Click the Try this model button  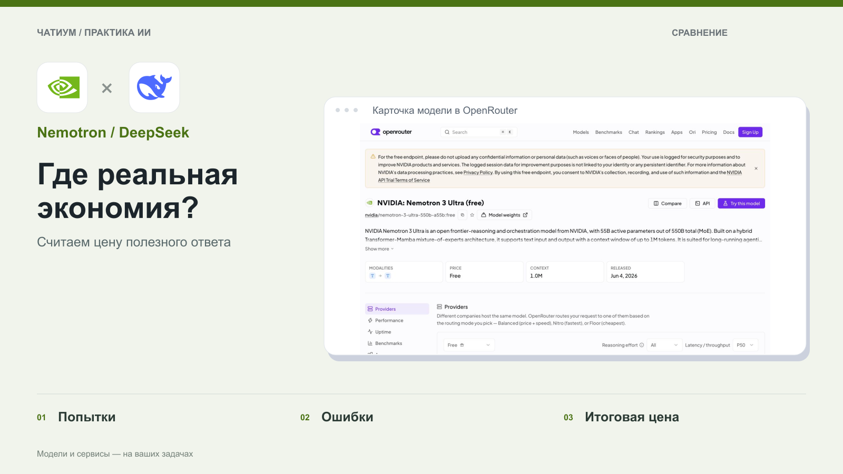coord(741,203)
